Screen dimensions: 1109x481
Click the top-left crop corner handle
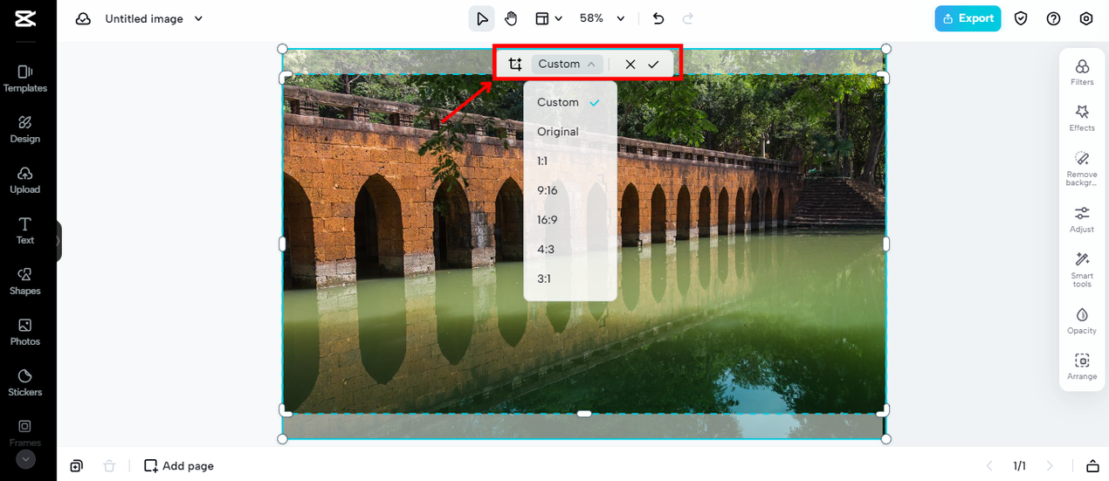pos(286,78)
